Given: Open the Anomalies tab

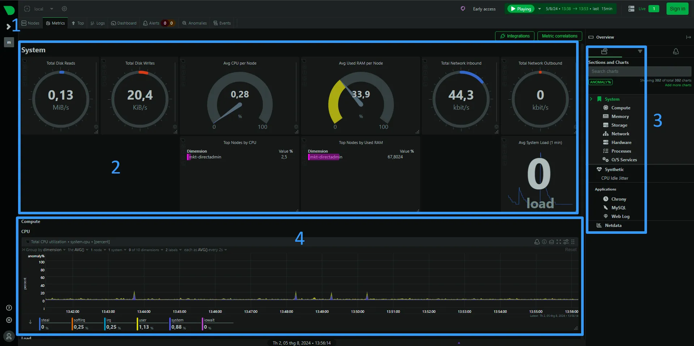Looking at the screenshot, I should click(x=195, y=23).
